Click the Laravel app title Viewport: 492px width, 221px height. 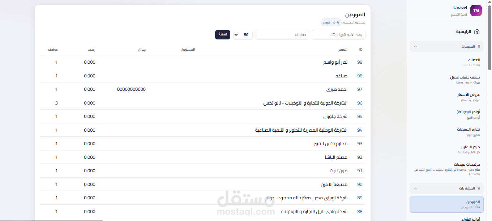(x=460, y=8)
